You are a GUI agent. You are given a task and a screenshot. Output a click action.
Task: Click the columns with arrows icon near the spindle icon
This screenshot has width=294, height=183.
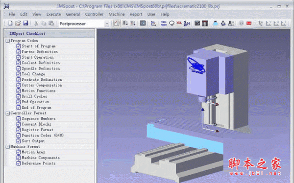[231, 23]
